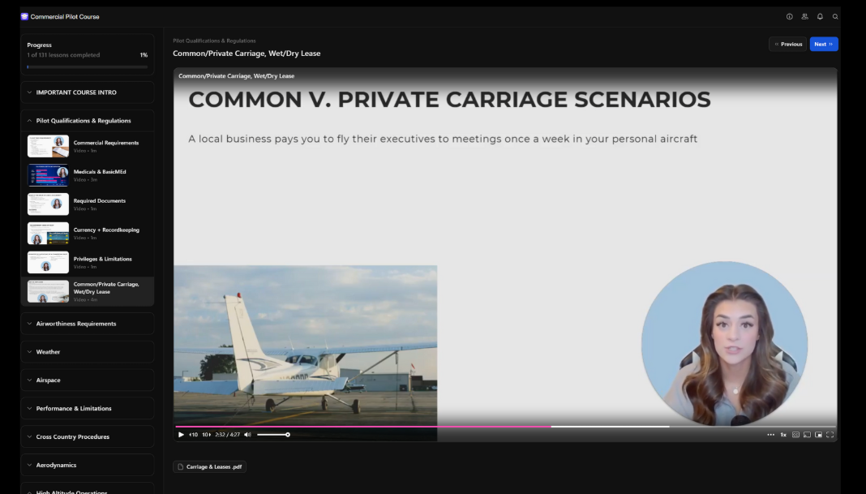Open the notifications bell
The height and width of the screenshot is (494, 866).
tap(820, 15)
